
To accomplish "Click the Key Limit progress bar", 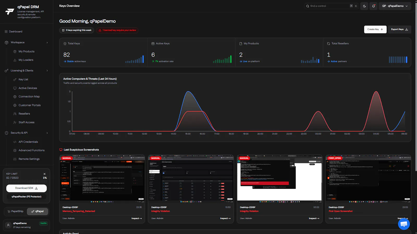I will click(x=27, y=181).
